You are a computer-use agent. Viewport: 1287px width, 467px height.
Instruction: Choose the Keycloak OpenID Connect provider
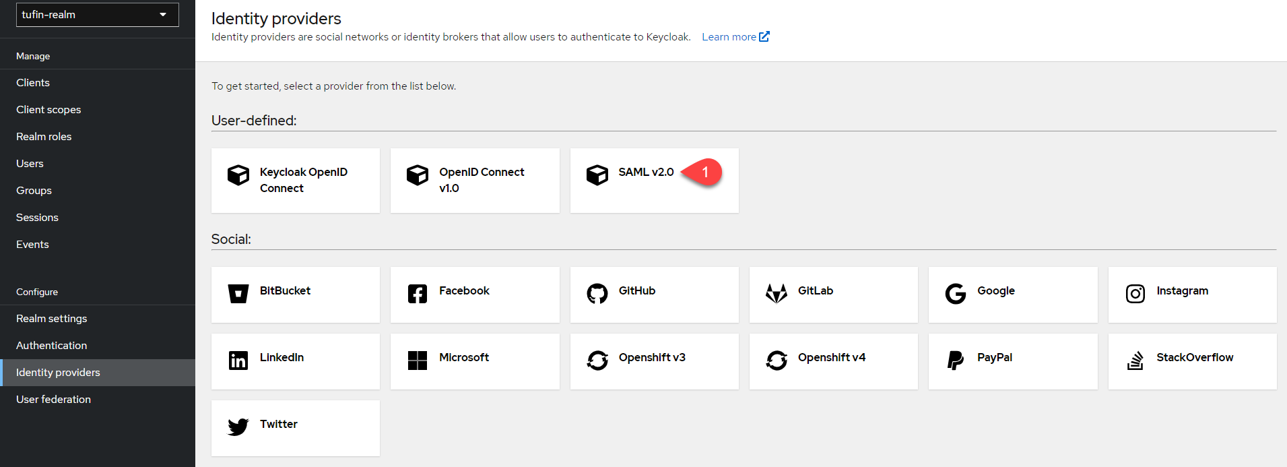coord(296,181)
